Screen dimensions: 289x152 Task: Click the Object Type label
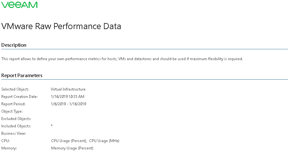pos(12,111)
